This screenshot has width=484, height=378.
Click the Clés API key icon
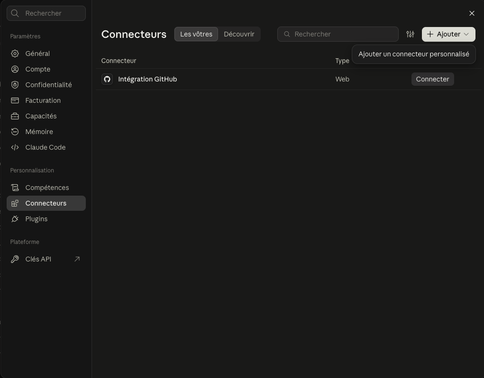[15, 259]
